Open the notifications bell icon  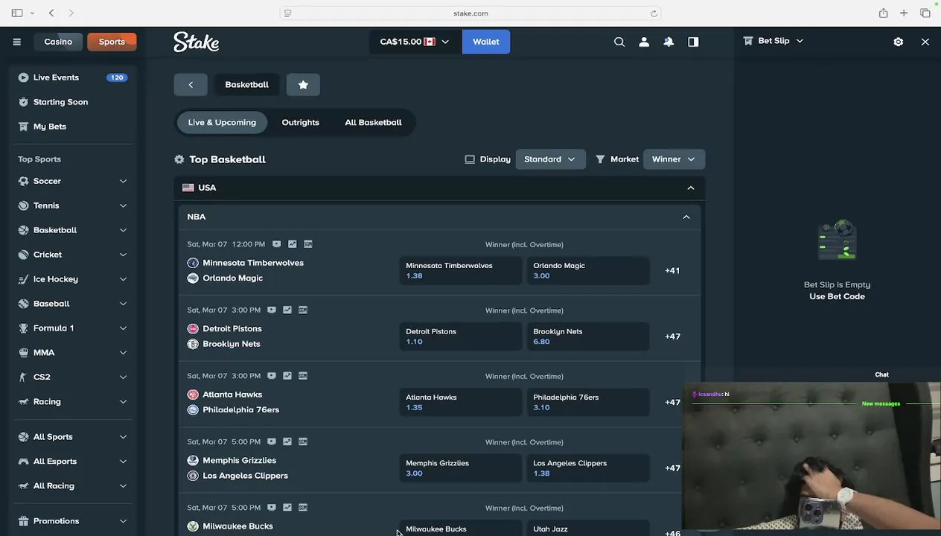point(669,42)
